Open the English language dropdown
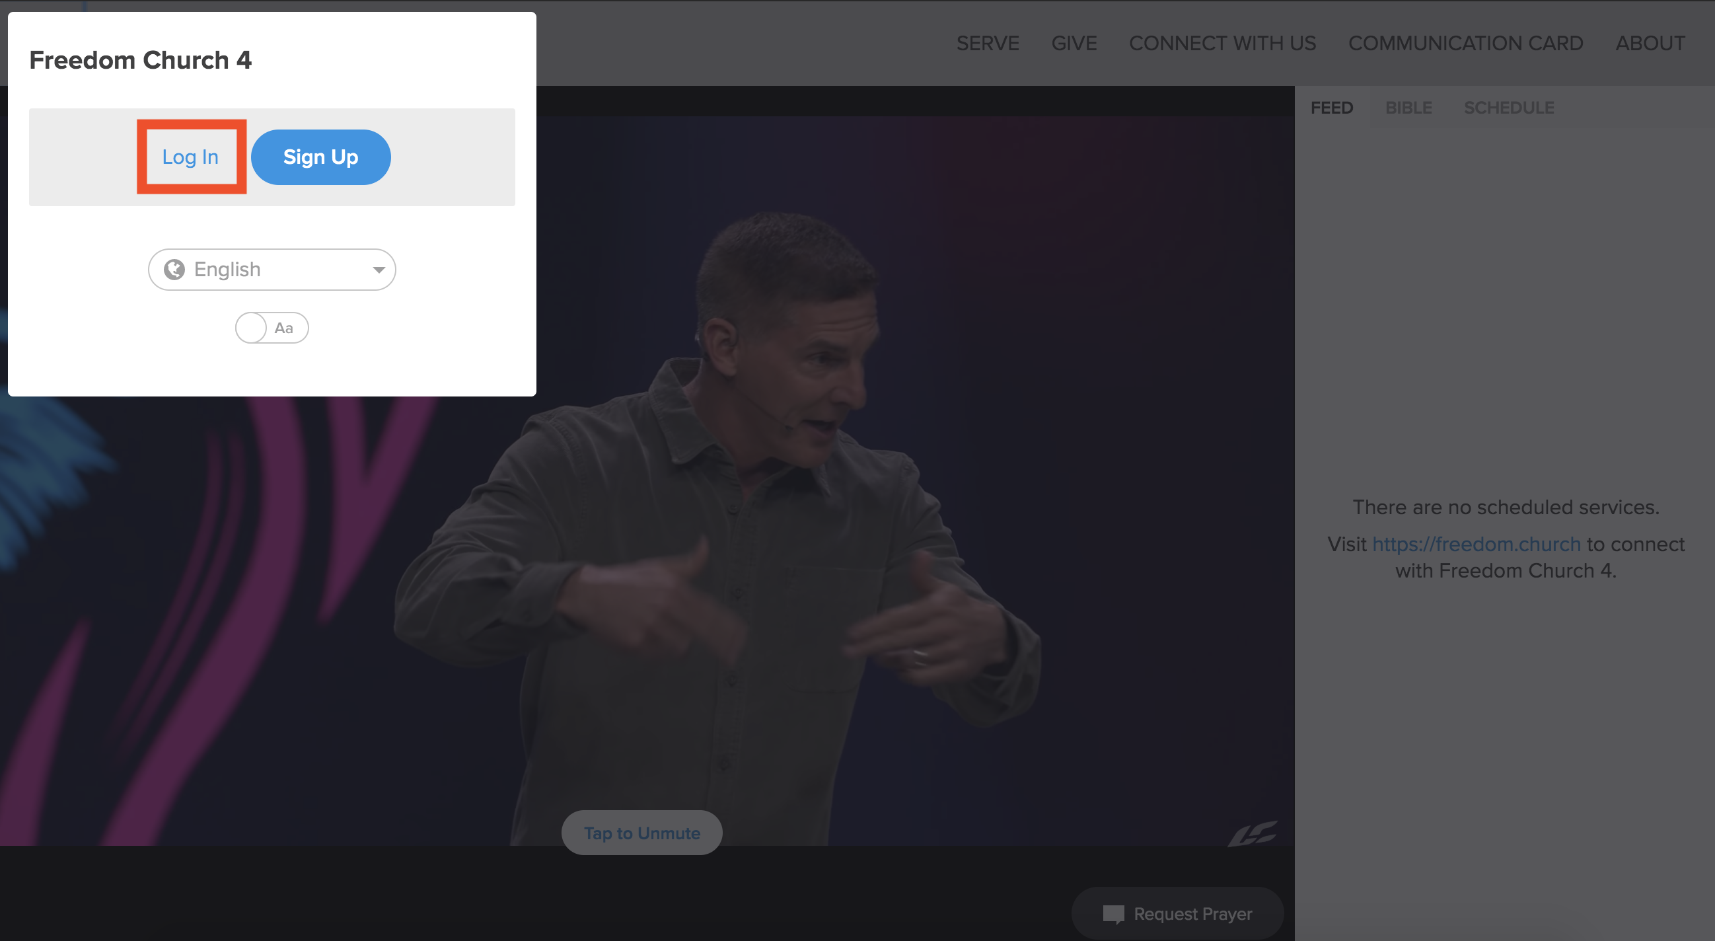The width and height of the screenshot is (1715, 941). (272, 270)
